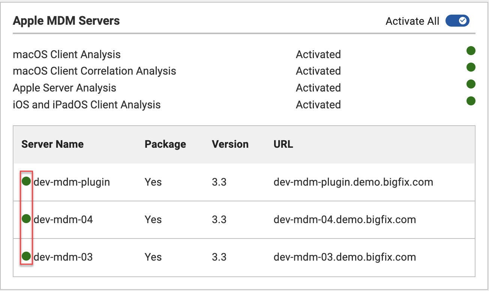
Task: Open dev-mdm-plugin.demo.bigfix.com URL
Action: (353, 182)
